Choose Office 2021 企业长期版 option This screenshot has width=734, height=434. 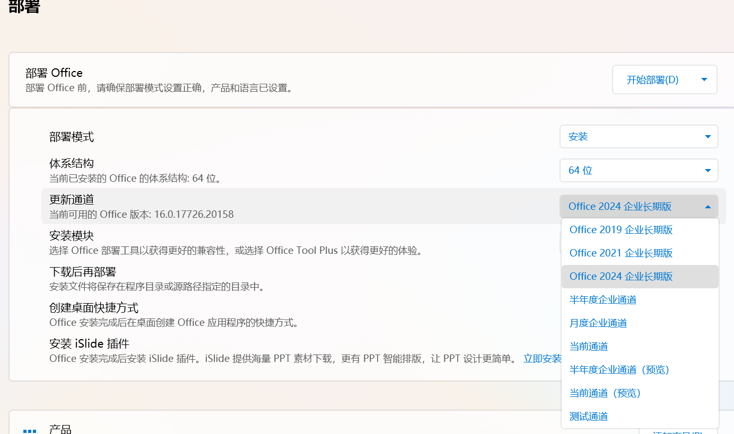pyautogui.click(x=621, y=253)
